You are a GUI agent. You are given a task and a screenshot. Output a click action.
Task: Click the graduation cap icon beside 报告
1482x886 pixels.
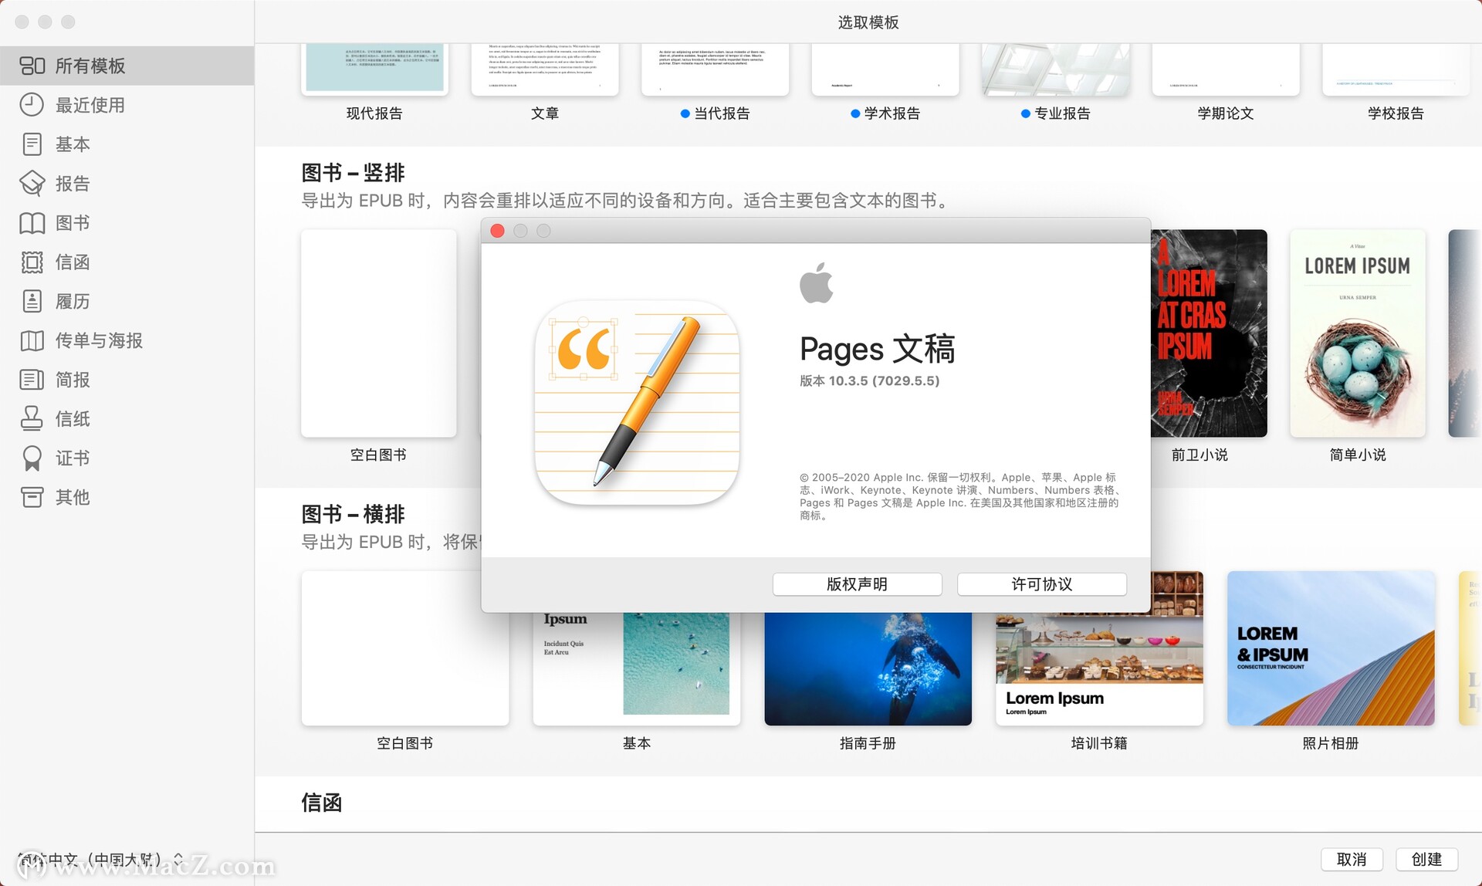pos(32,184)
